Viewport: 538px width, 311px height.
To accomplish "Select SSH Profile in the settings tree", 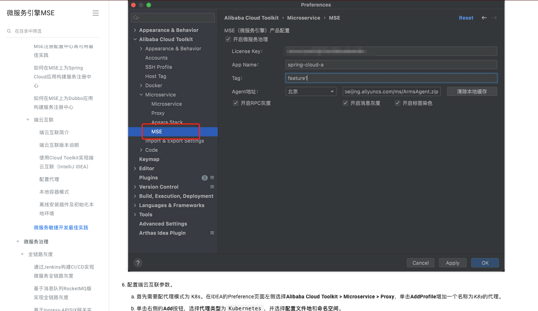I will (x=158, y=67).
